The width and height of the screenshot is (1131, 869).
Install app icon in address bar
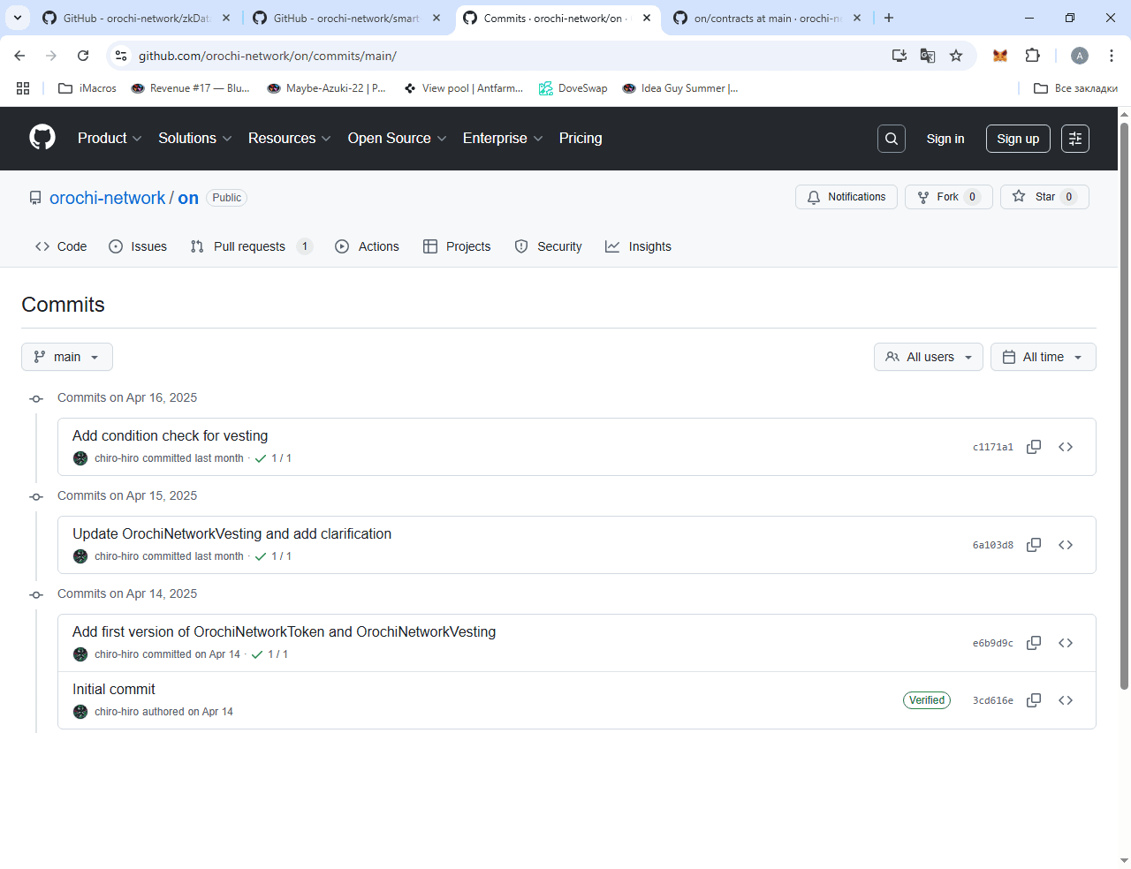coord(899,56)
